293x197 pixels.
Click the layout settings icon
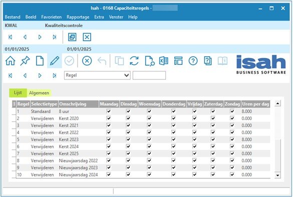pos(178,61)
